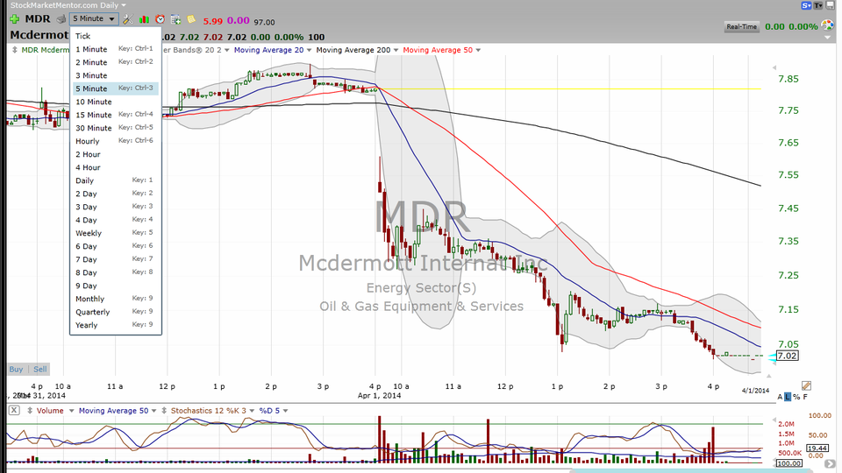Click the Sell button
Viewport: 842px width, 473px height.
click(x=39, y=369)
